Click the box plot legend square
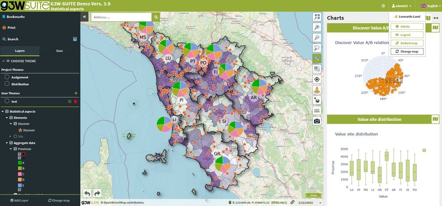 (424, 150)
